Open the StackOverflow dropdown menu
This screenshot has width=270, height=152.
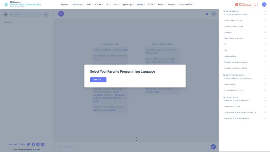point(186,5)
